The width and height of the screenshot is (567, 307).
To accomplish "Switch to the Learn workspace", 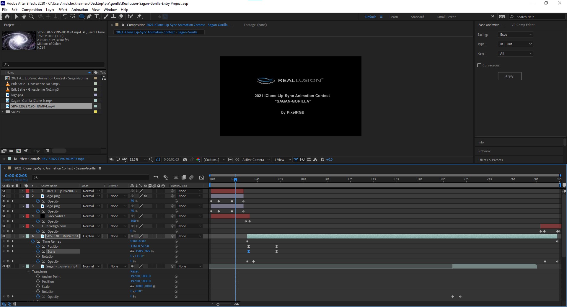I will (393, 17).
